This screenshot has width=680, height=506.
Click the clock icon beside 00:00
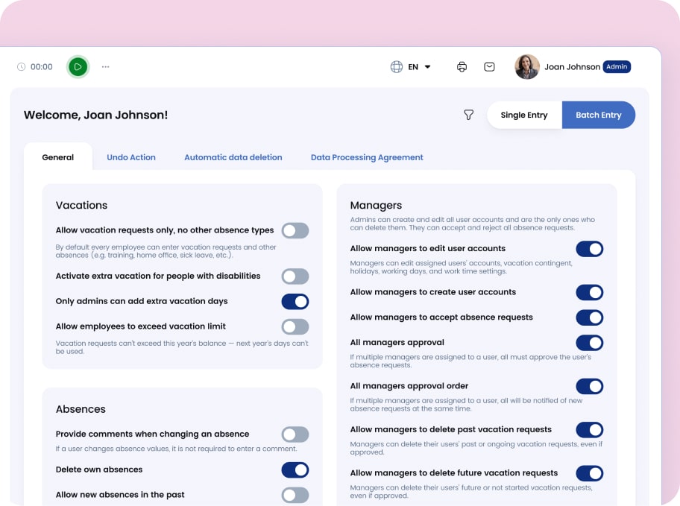tap(21, 67)
